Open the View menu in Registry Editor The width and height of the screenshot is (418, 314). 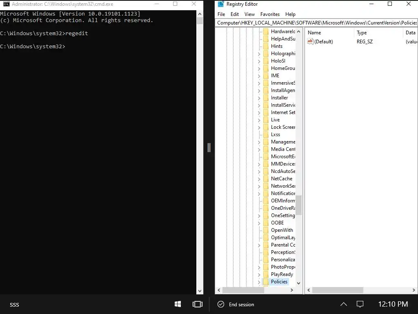249,14
